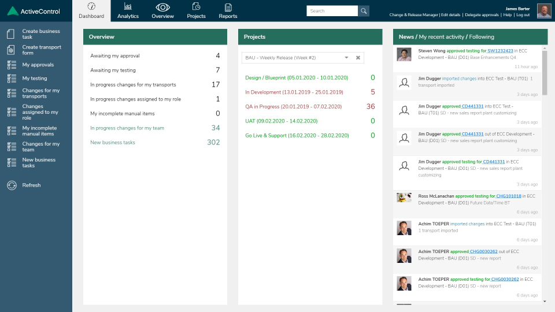
Task: Click the Create business task document icon
Action: [x=11, y=34]
